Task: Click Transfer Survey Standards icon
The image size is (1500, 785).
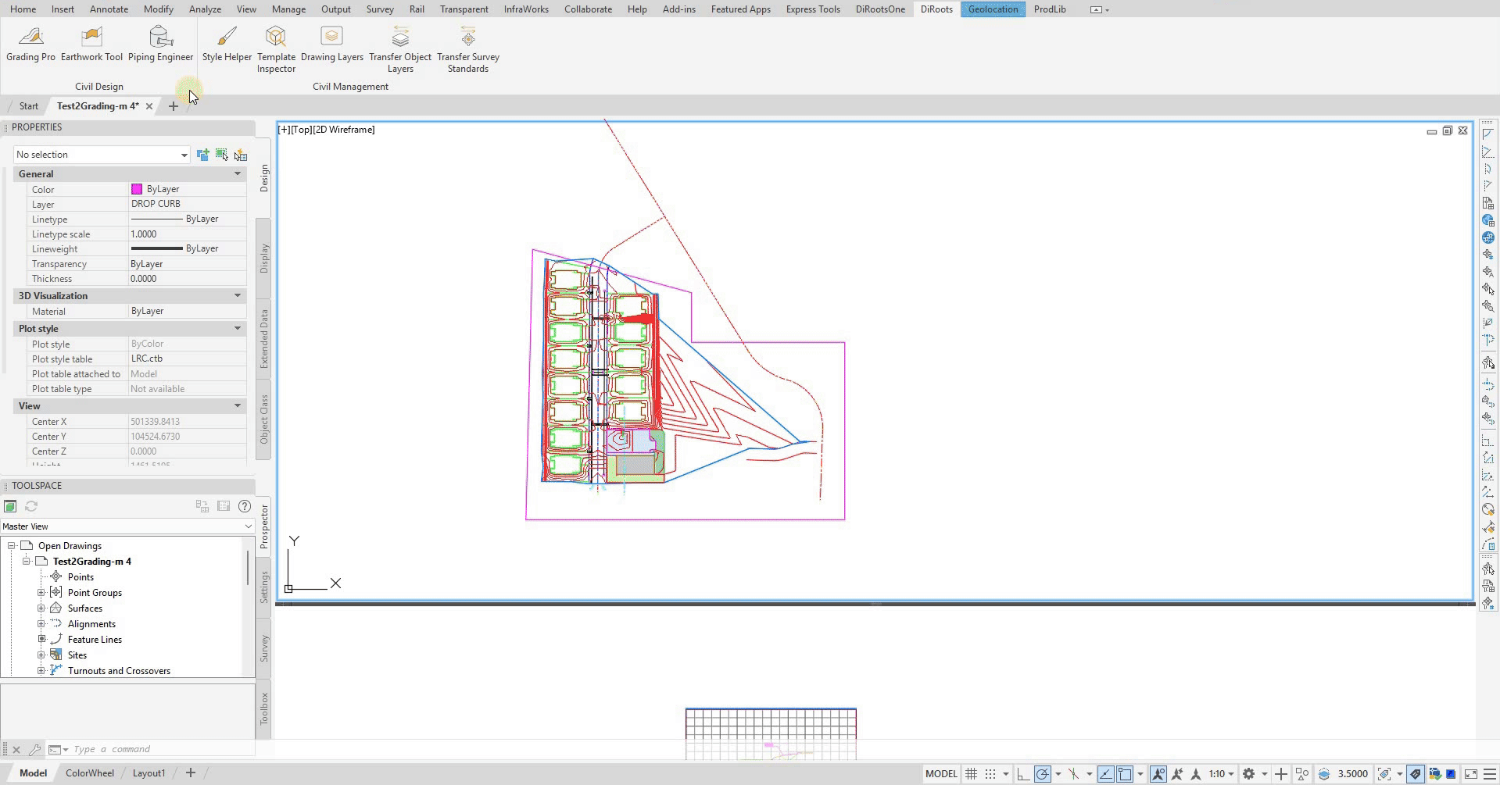Action: click(x=467, y=48)
